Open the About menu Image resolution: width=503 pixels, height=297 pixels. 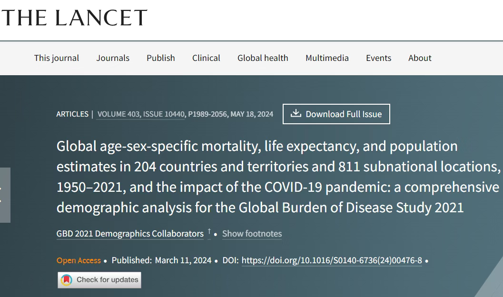[420, 58]
